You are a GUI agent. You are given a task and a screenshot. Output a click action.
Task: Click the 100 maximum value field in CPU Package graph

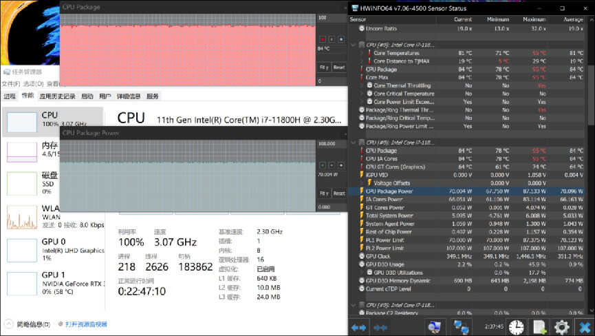[332, 18]
